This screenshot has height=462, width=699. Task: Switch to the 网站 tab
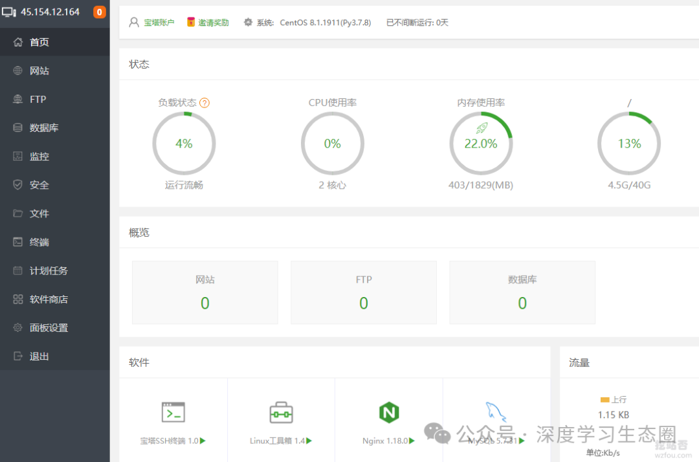[x=39, y=71]
